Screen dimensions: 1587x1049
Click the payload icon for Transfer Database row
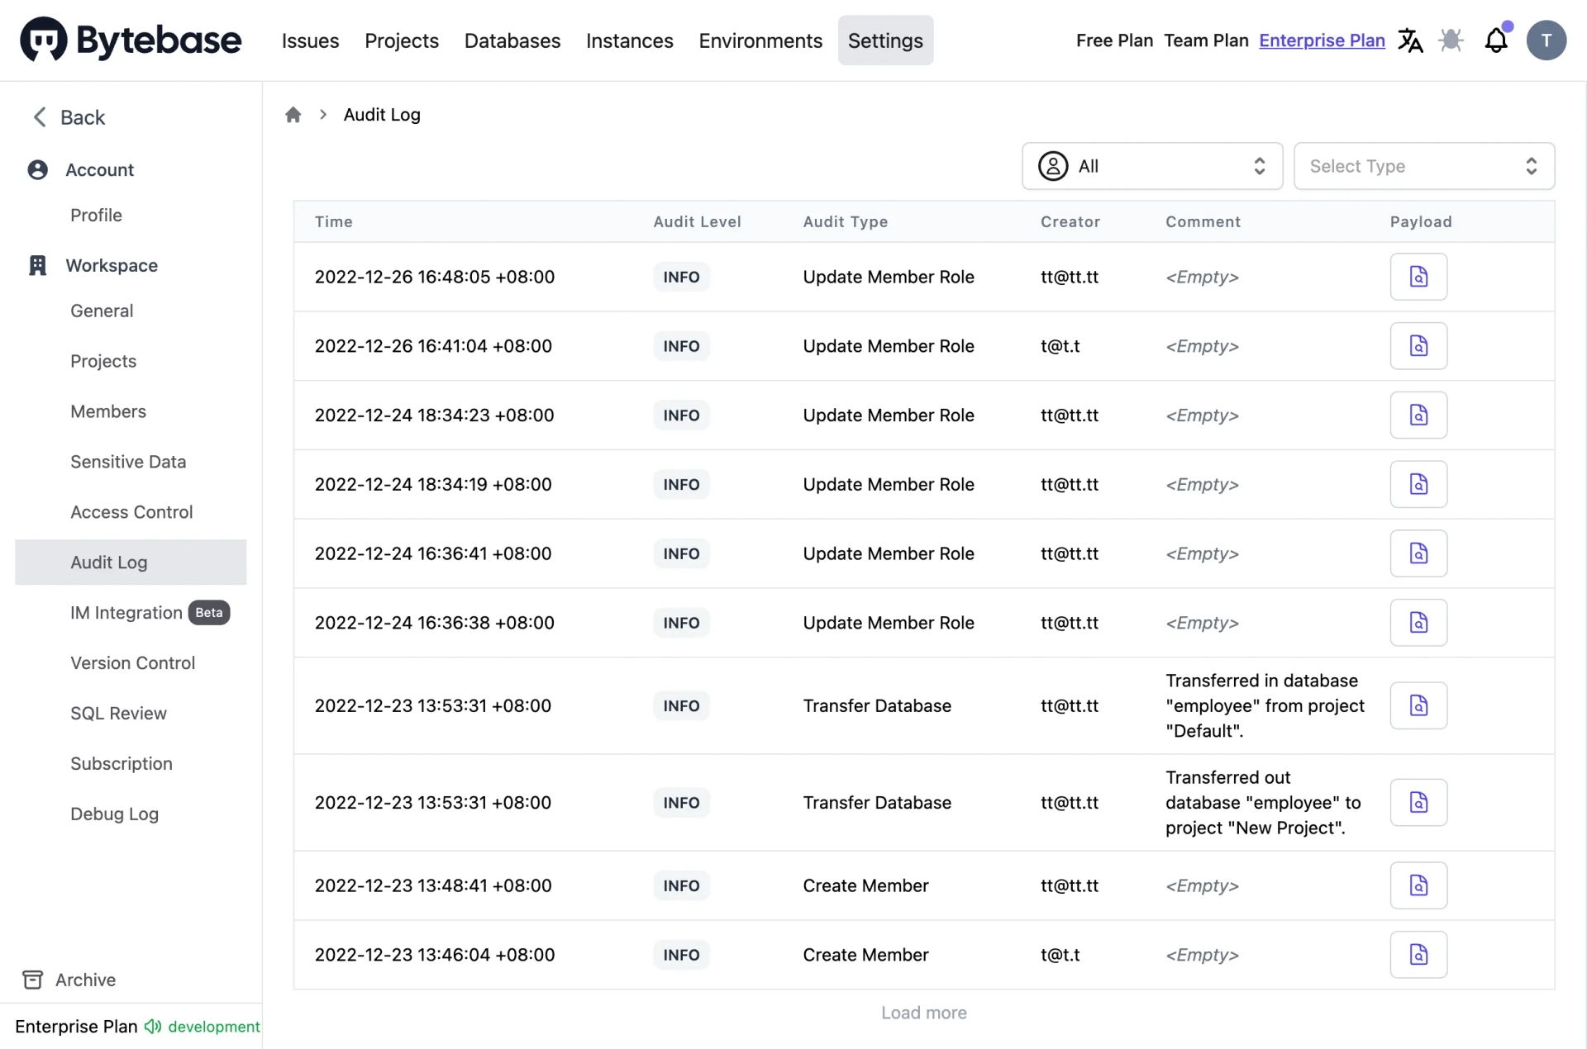click(x=1418, y=705)
